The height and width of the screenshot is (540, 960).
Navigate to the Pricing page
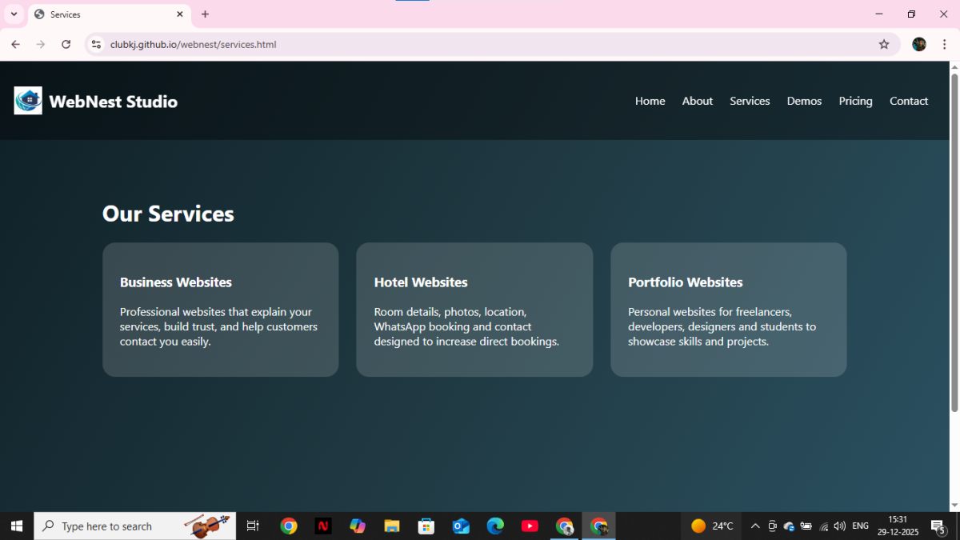[855, 101]
